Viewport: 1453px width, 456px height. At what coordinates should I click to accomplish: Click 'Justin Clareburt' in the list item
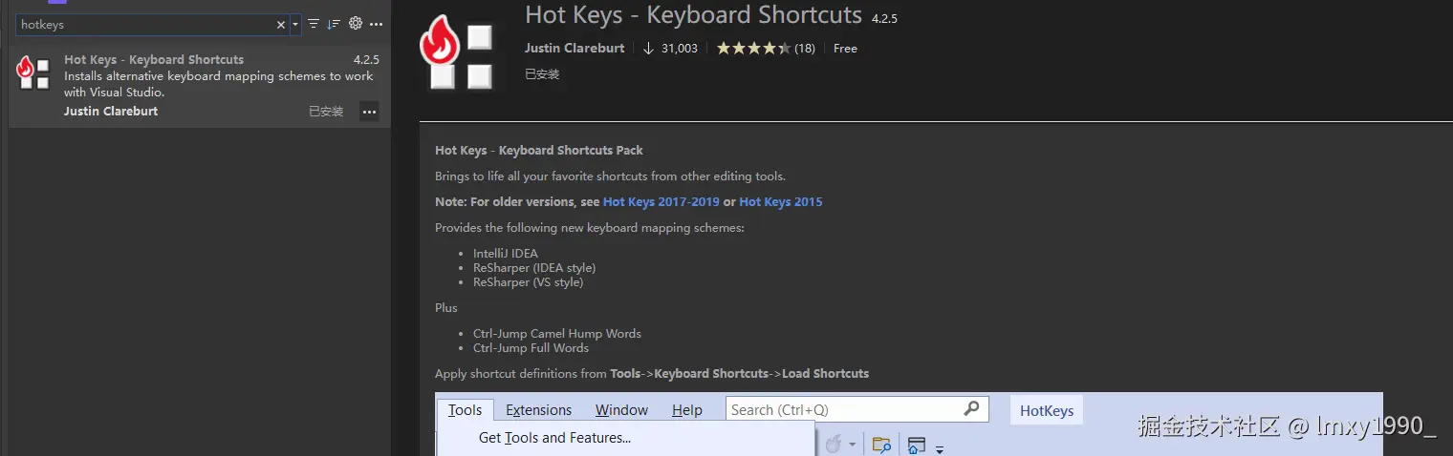(x=111, y=112)
